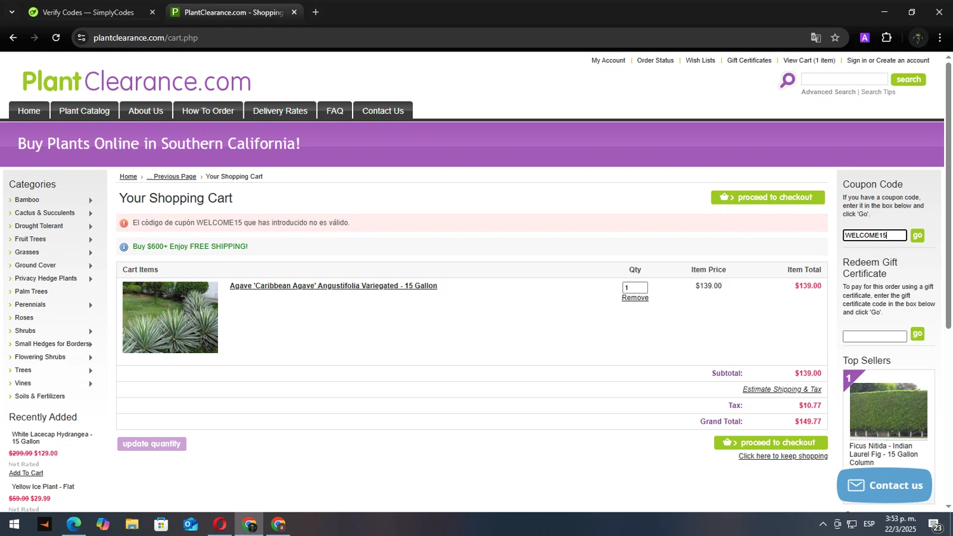Reload the page with refresh icon
Screen dimensions: 953x536
[x=56, y=37]
